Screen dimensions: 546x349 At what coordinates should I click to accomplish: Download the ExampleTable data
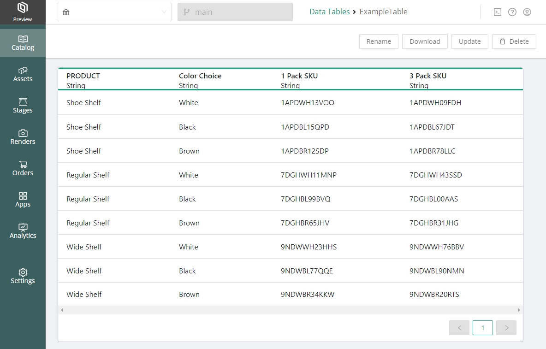(425, 41)
